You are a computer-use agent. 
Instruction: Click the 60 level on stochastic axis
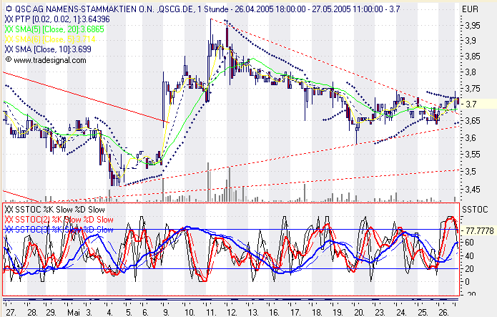pos(469,243)
